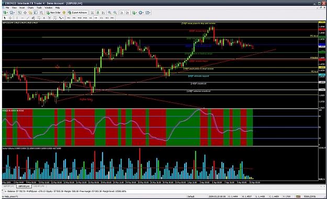The width and height of the screenshot is (327, 199).
Task: Toggle the Navigator panel icon
Action: (30, 13)
